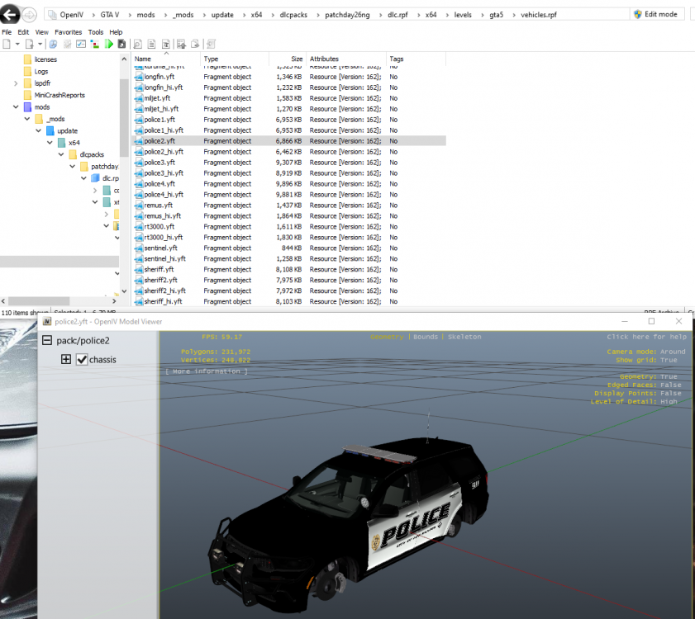Click the sheriff.yft file icon

tap(138, 270)
